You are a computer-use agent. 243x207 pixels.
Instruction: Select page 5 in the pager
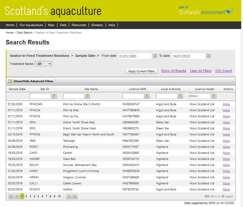click(38, 196)
